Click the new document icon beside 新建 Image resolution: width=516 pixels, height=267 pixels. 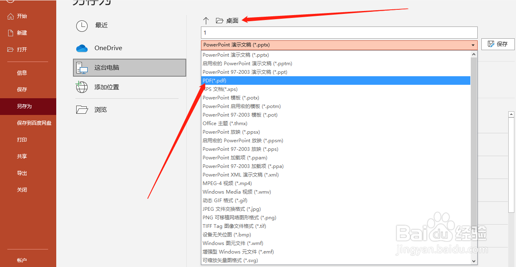click(x=11, y=33)
